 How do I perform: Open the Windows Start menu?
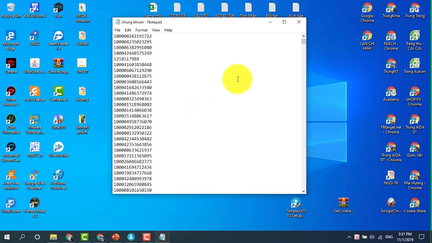point(7,237)
